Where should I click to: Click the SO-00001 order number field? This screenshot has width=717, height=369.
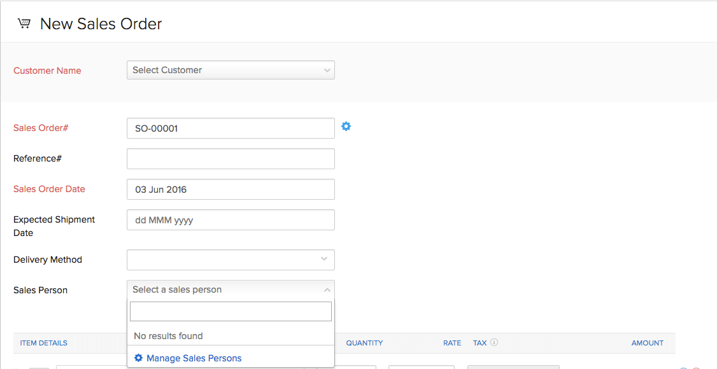[231, 128]
